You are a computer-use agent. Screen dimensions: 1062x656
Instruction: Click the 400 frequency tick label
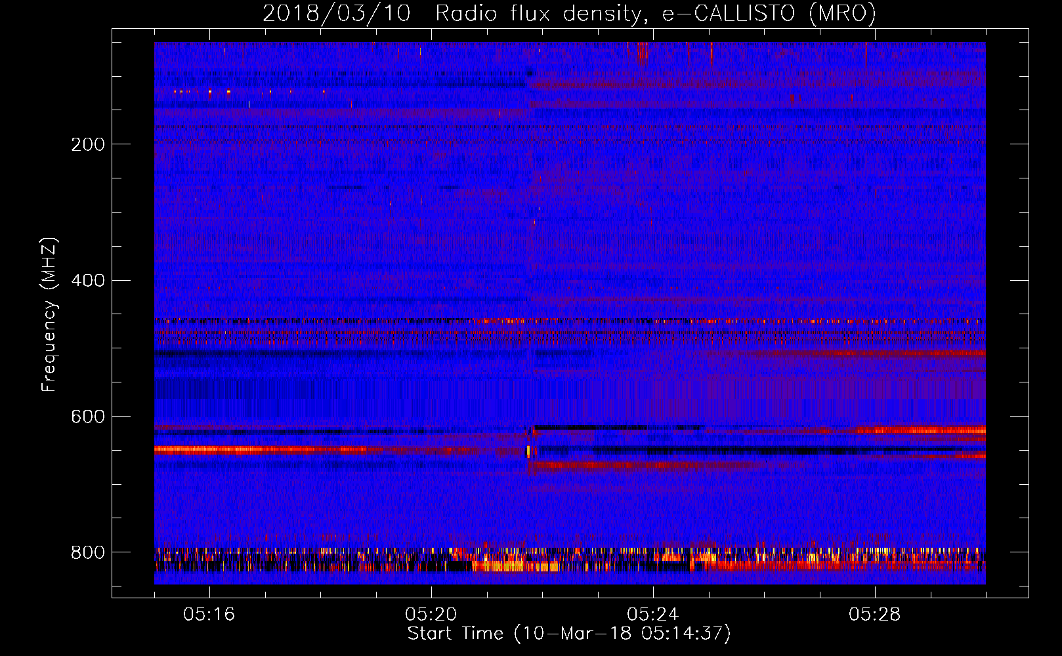88,281
